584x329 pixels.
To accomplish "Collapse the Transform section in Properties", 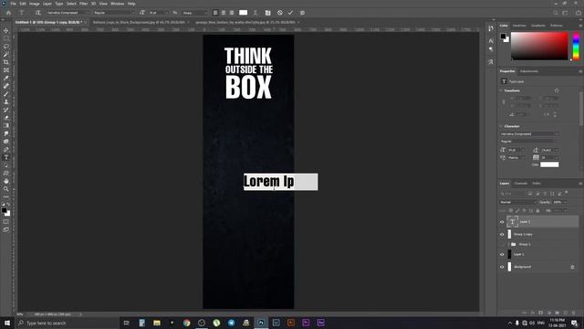I will [x=501, y=90].
